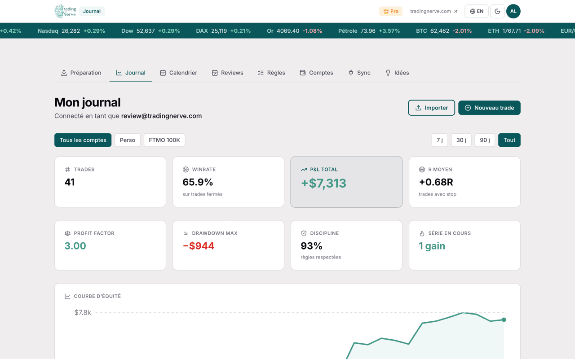The height and width of the screenshot is (359, 575).
Task: Open the Calendrier tab
Action: (x=179, y=73)
